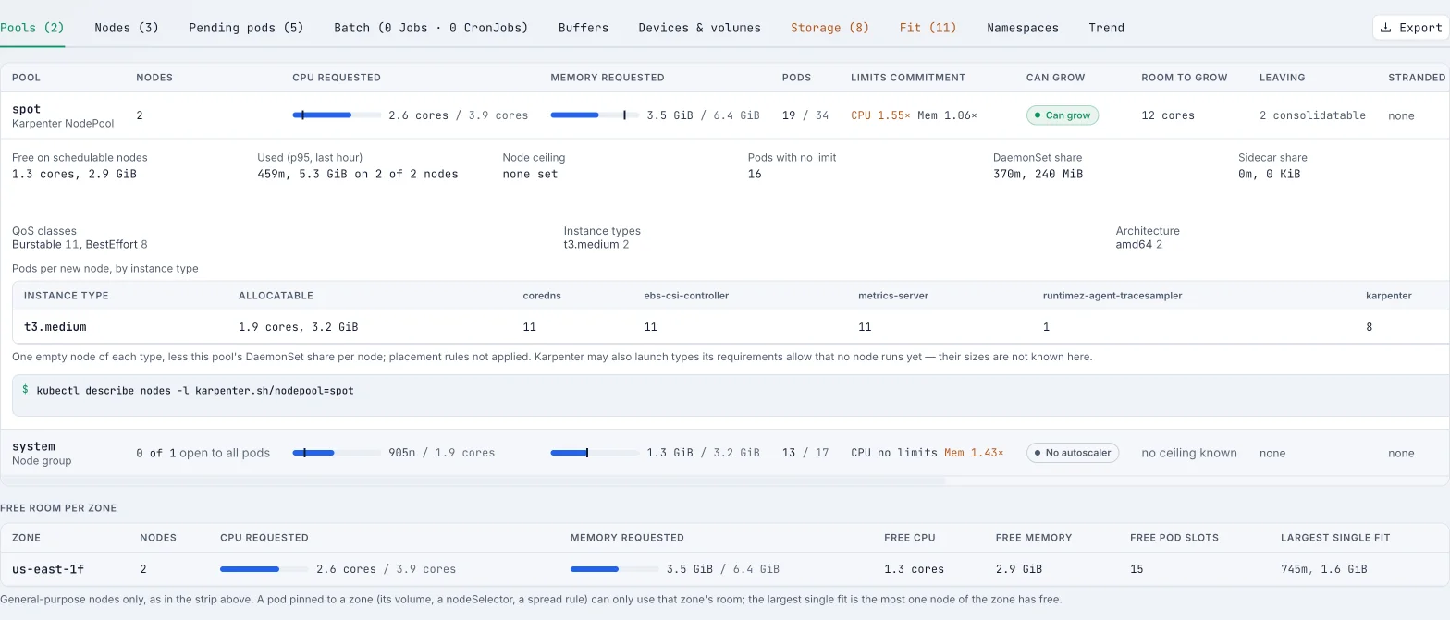This screenshot has width=1450, height=620.
Task: Click FREE POD SLOTS value 15
Action: point(1137,569)
